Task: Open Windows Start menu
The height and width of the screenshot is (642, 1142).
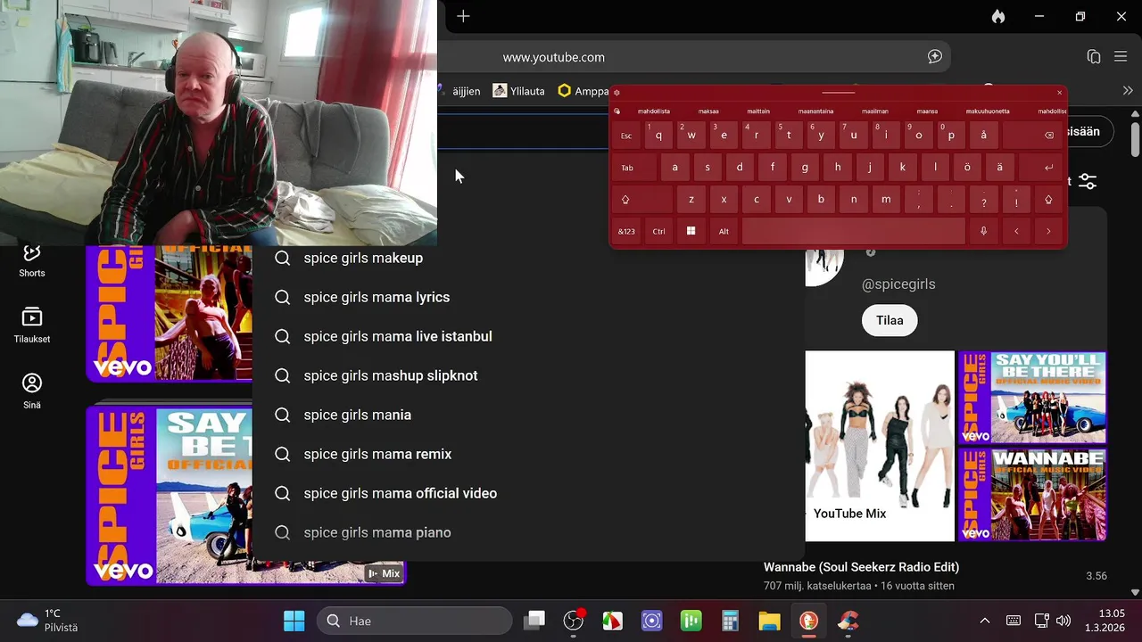Action: 294,621
